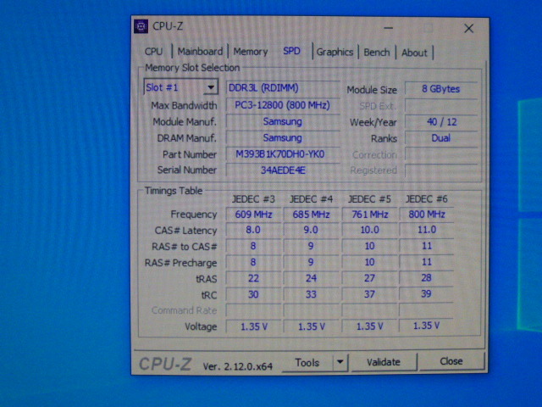Open the Slot #1 memory slot dropdown
The width and height of the screenshot is (542, 407).
[x=180, y=87]
